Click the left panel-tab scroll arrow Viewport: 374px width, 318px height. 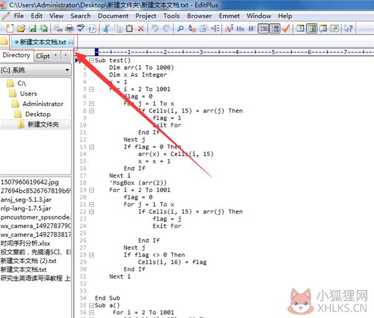click(x=56, y=55)
